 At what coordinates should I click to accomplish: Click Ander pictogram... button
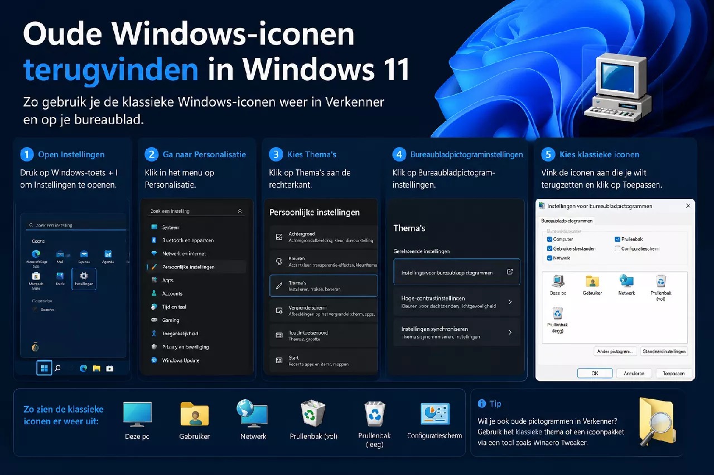[615, 351]
